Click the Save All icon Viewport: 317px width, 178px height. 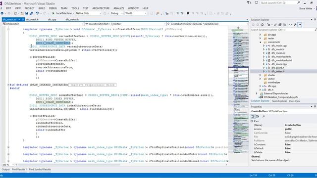(x=31, y=13)
